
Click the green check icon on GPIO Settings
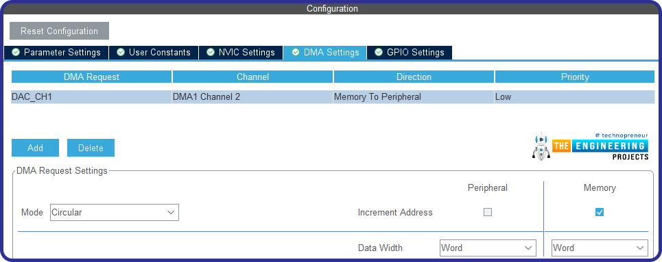pos(379,52)
